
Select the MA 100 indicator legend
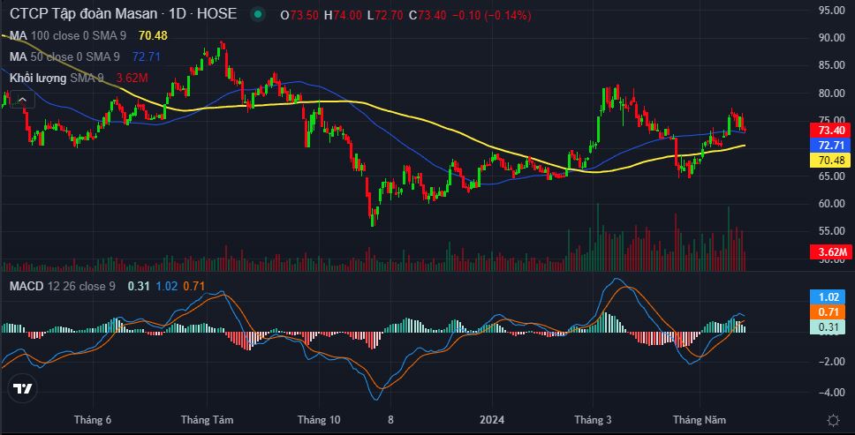[67, 35]
